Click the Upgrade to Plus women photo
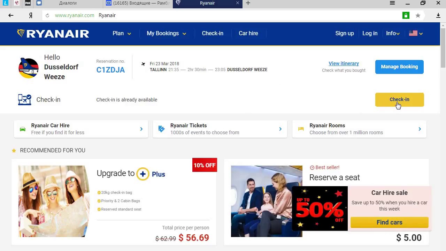 coord(54,201)
